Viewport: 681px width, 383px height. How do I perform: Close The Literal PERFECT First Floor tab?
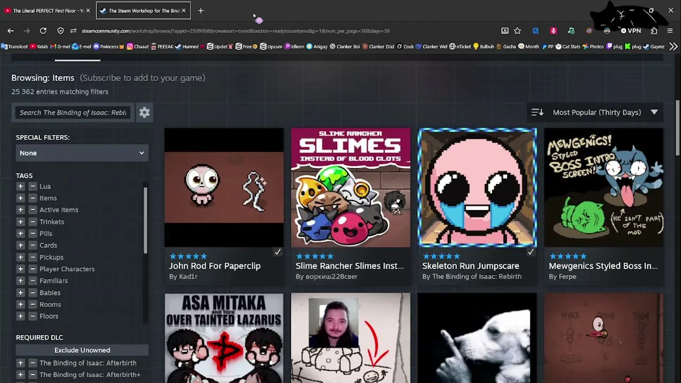[x=88, y=11]
